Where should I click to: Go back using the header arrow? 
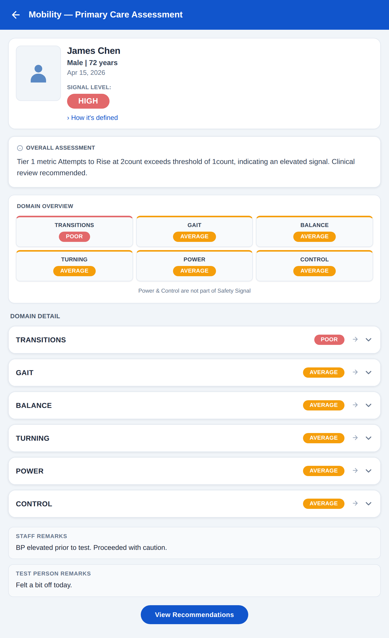pos(16,15)
